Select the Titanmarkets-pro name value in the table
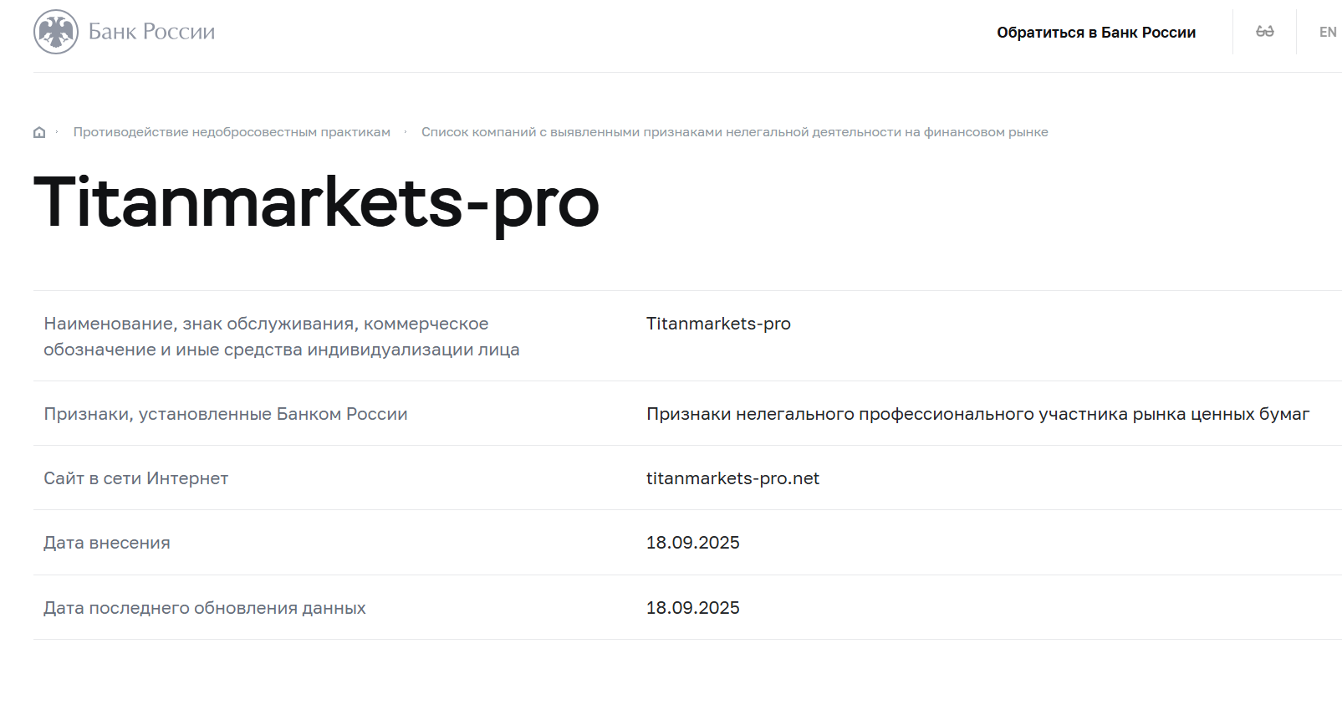 [x=718, y=324]
